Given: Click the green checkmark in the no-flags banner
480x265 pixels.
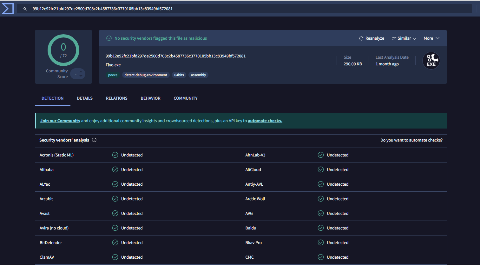Looking at the screenshot, I should [109, 38].
